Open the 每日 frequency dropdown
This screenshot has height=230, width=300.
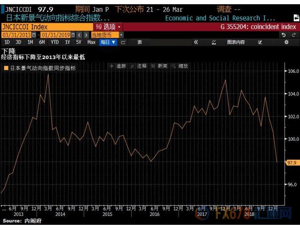pyautogui.click(x=107, y=42)
